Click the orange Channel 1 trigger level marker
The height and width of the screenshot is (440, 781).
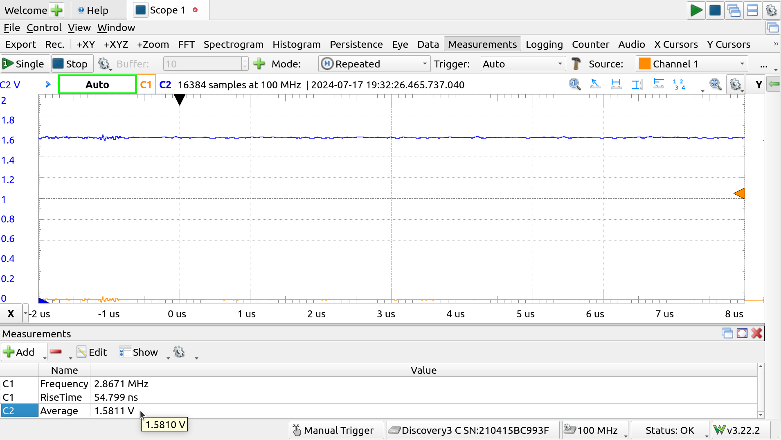coord(739,193)
